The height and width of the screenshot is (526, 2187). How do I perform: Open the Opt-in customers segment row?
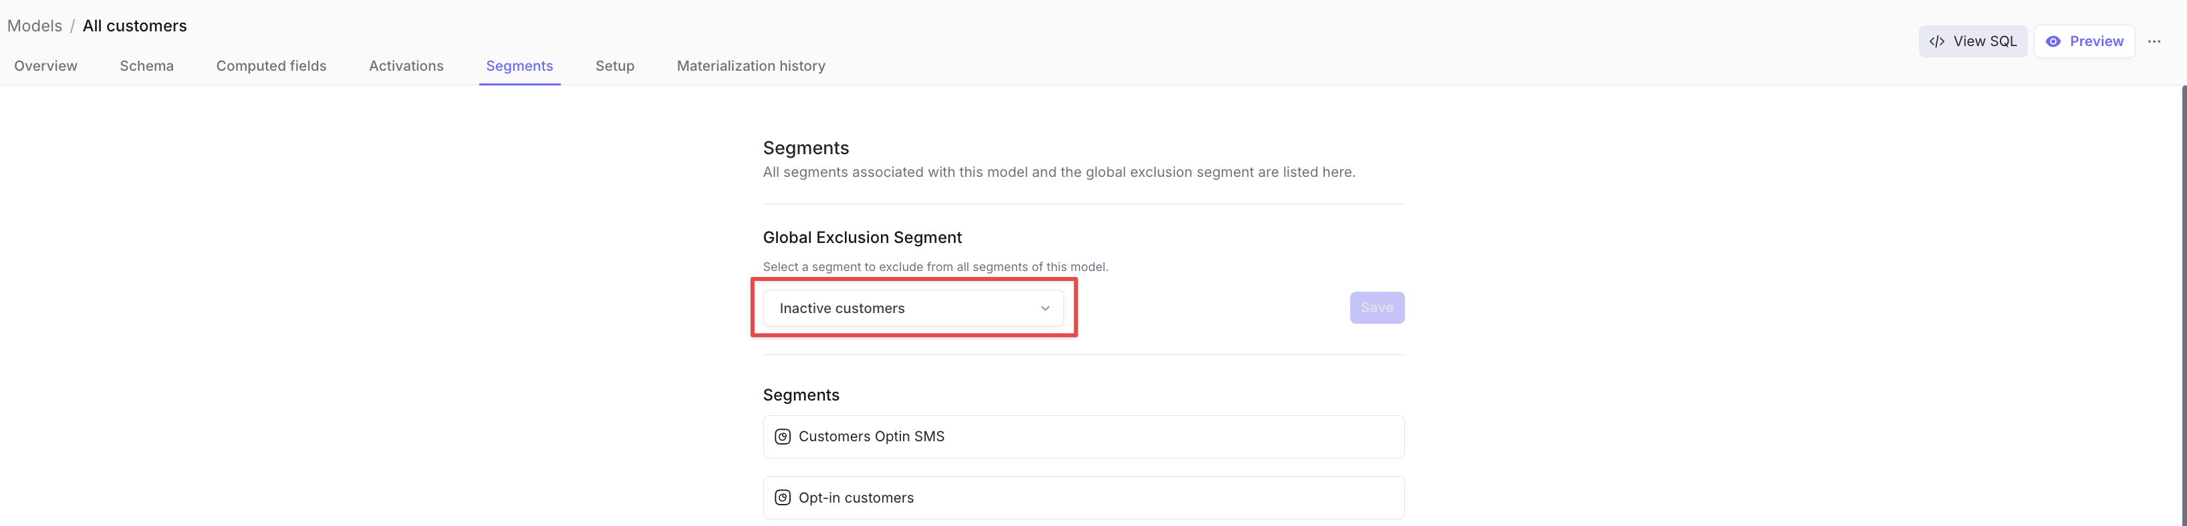(x=1083, y=498)
